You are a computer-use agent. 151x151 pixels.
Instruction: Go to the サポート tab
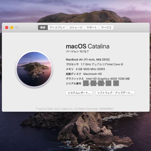coord(92,27)
